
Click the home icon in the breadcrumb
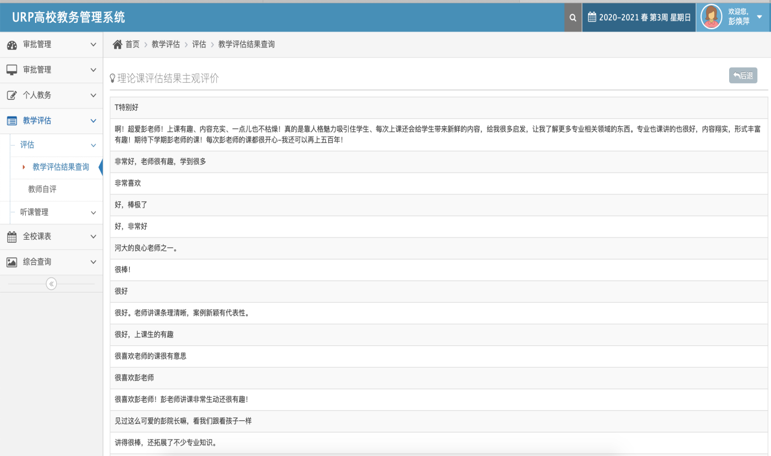pos(118,44)
